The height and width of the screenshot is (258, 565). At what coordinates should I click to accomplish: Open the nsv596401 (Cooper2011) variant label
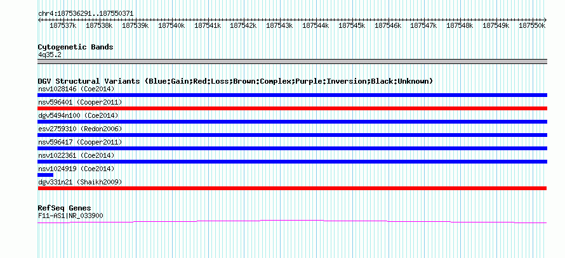point(80,102)
